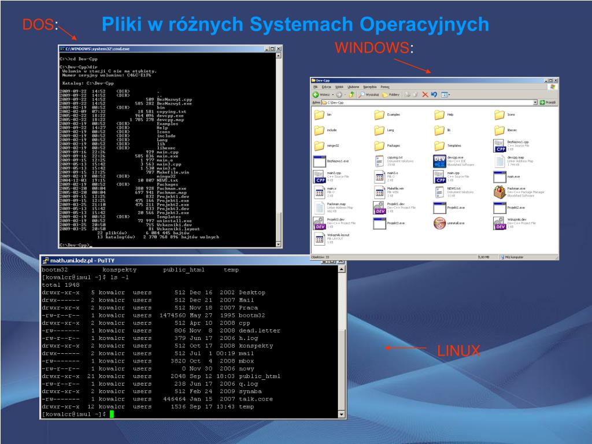Select the devcpp.exe Dev-C++ IDE icon
The image size is (592, 444).
[x=439, y=161]
